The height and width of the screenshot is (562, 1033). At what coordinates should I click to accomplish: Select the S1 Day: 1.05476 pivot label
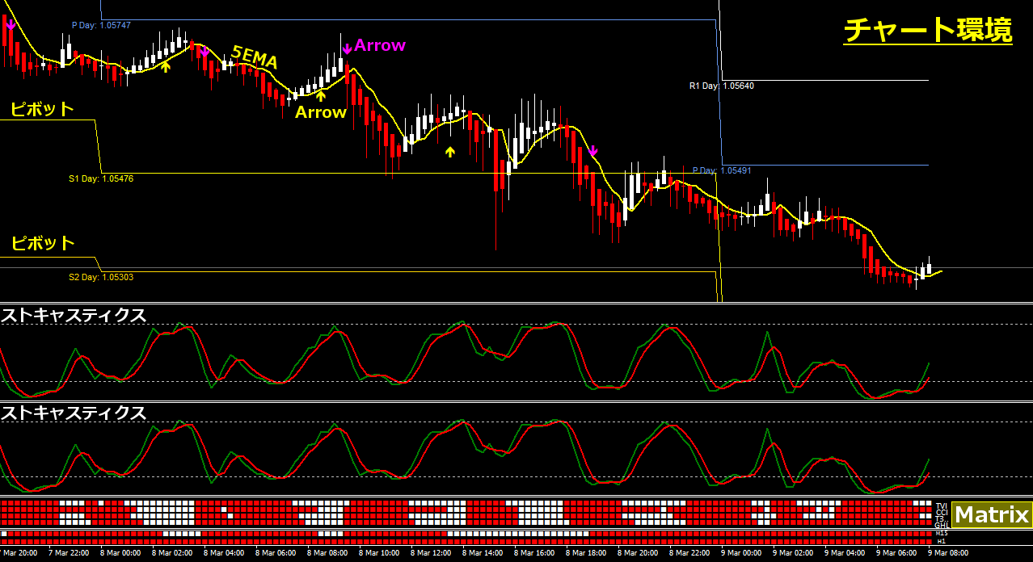pyautogui.click(x=101, y=178)
